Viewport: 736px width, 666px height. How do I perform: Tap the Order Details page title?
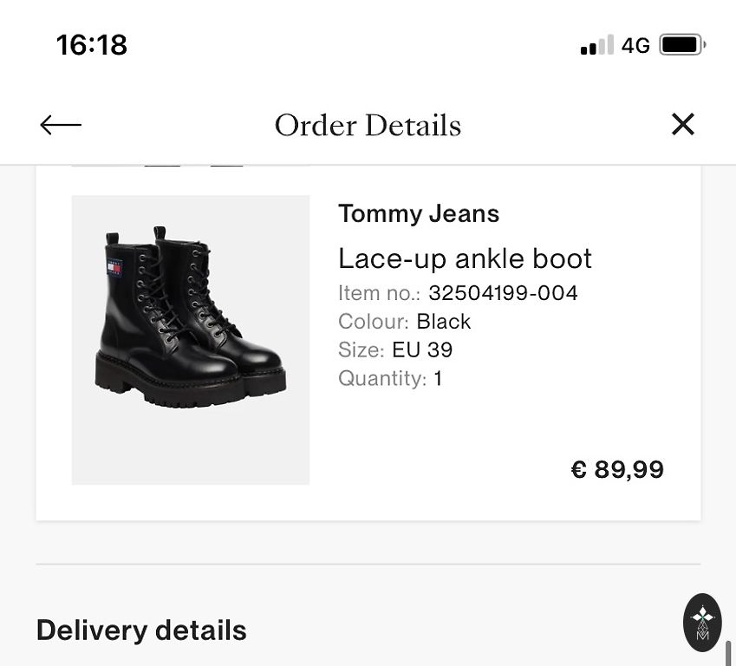(x=368, y=126)
